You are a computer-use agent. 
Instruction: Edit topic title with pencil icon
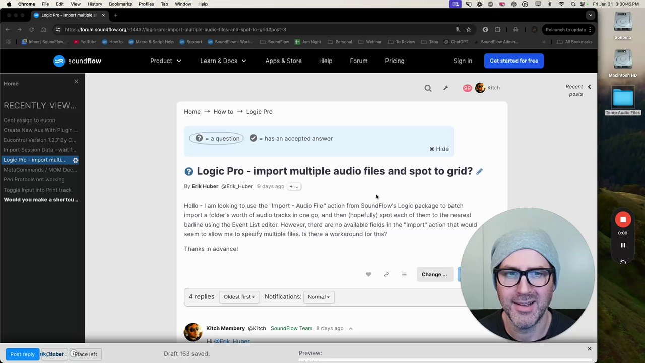(x=479, y=172)
